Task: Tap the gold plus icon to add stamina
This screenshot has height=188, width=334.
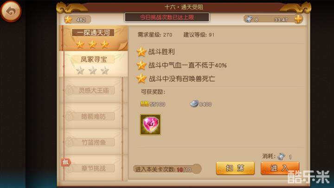Action: pyautogui.click(x=298, y=19)
